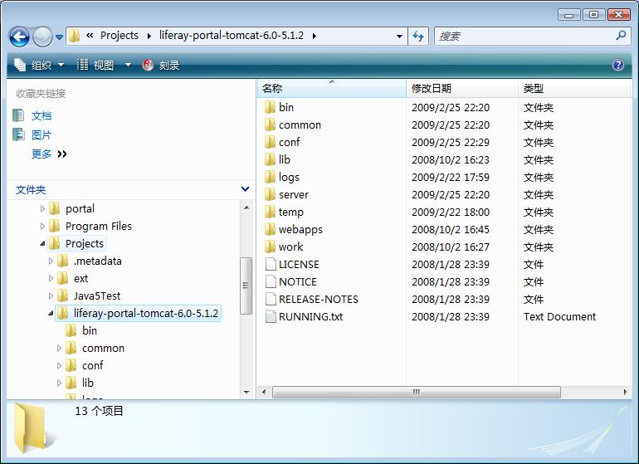This screenshot has height=464, width=639.
Task: Click the file list horizontal scrollbar thumb
Action: pos(416,393)
